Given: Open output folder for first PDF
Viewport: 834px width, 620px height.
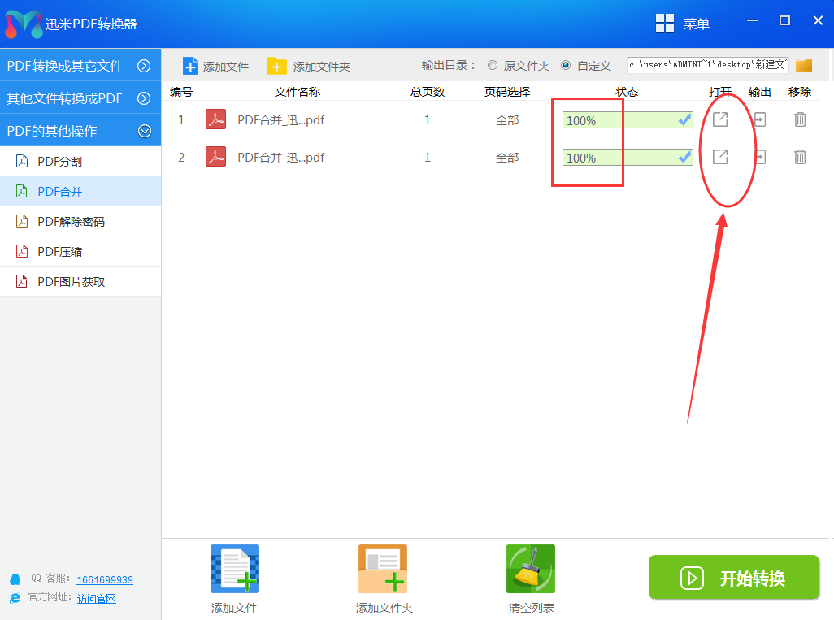Looking at the screenshot, I should pyautogui.click(x=759, y=119).
